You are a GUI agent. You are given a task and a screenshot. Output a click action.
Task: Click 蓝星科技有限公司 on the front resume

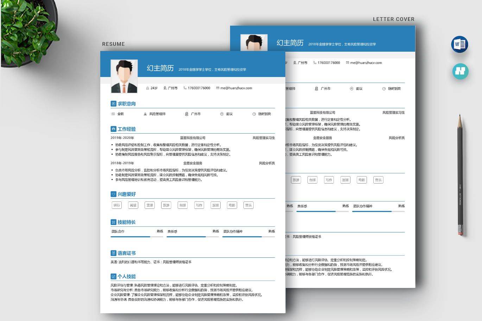coord(193,138)
